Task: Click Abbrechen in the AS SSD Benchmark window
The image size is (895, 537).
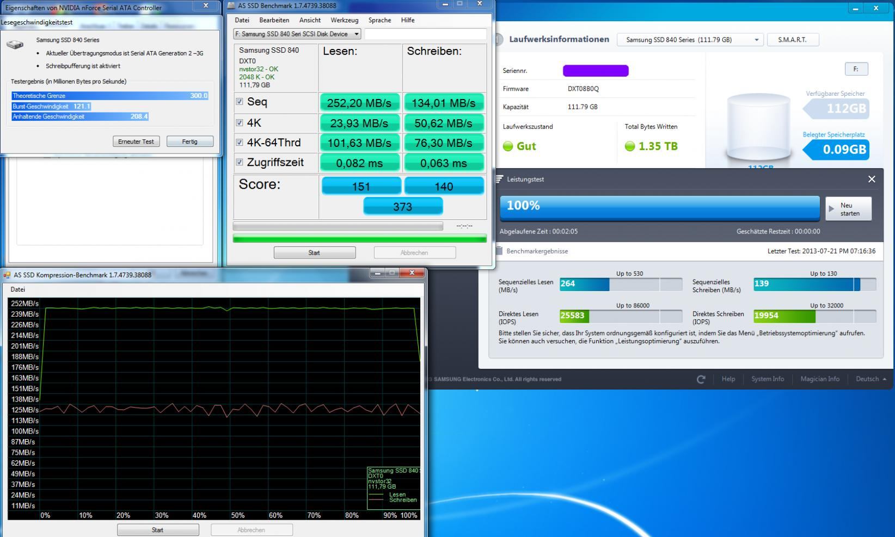Action: [x=415, y=252]
